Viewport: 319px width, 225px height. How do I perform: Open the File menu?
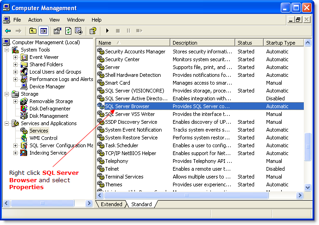[x=17, y=20]
